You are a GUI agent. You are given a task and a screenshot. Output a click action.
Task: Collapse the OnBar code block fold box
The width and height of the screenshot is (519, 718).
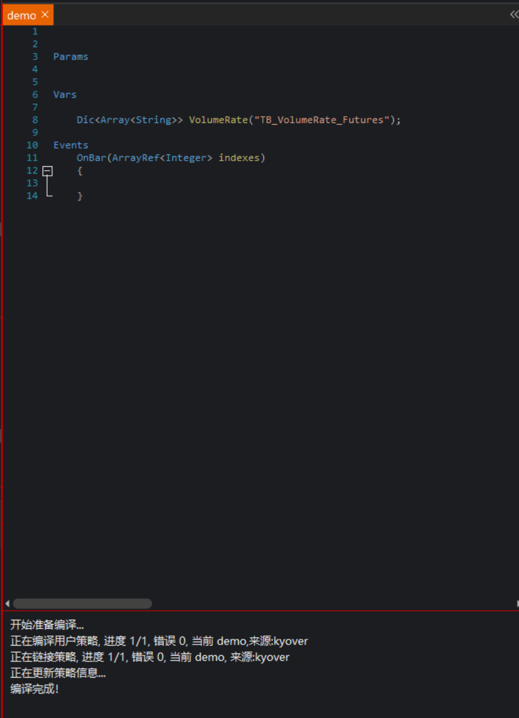coord(48,171)
